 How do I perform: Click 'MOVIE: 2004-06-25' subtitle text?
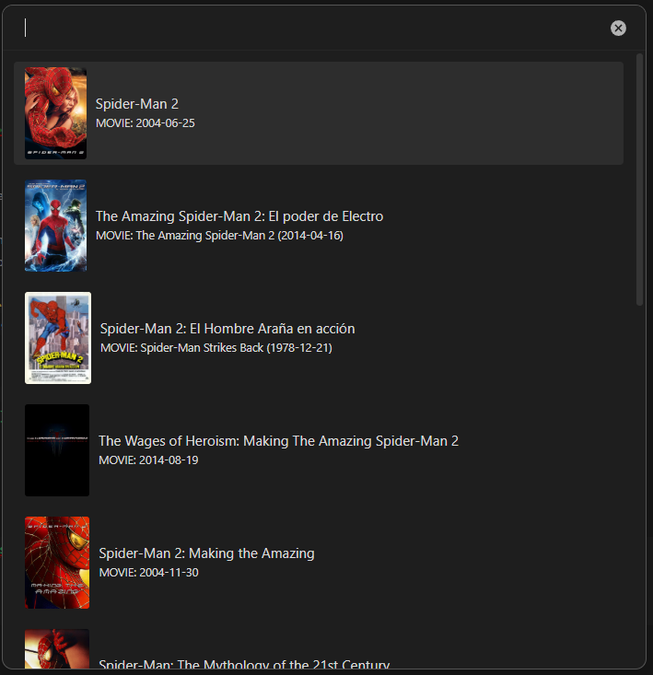pos(146,123)
